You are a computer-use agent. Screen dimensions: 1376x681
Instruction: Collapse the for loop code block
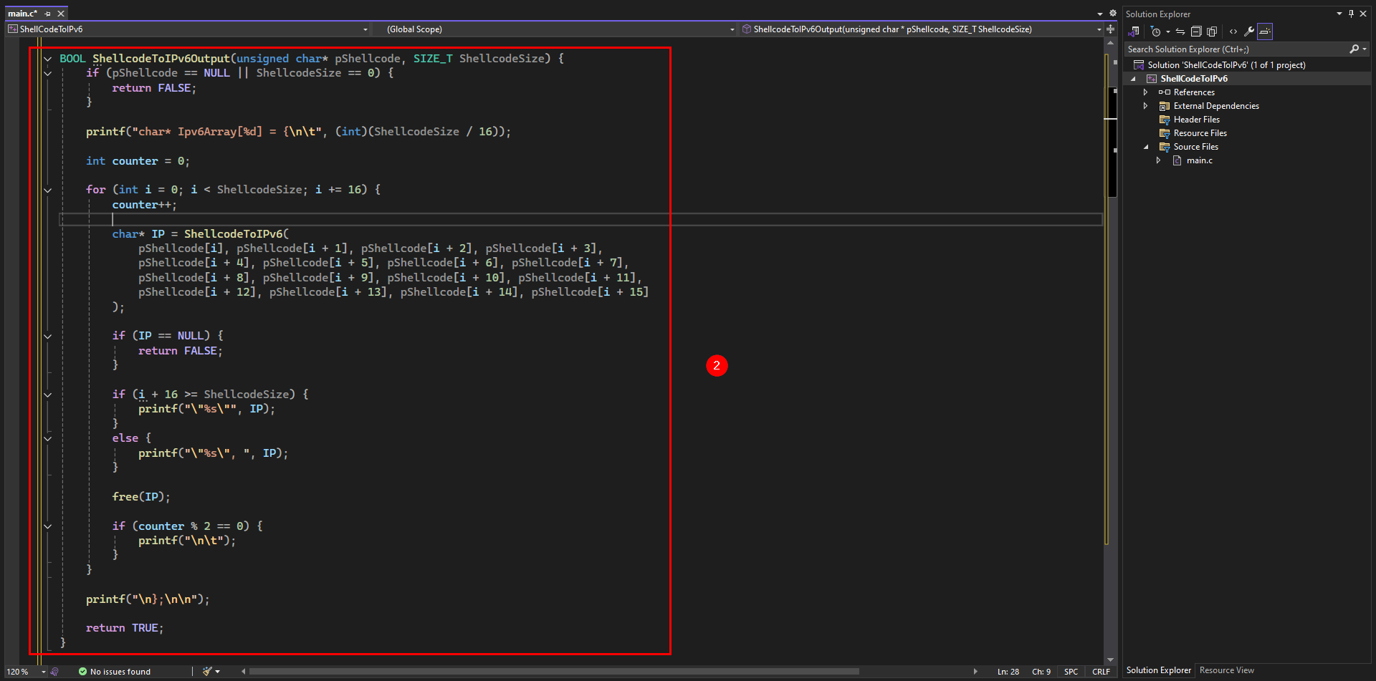[x=48, y=190]
